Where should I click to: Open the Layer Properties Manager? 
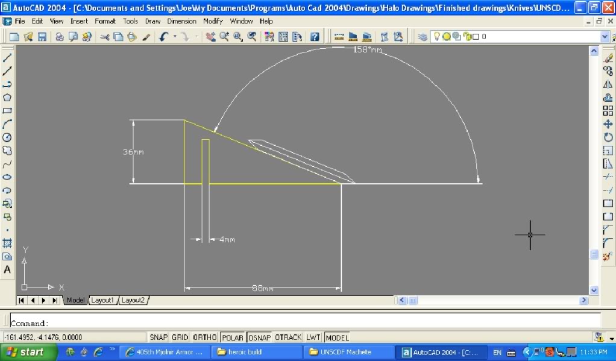tap(423, 37)
